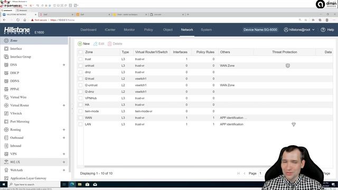Click the Delete zone button
Image resolution: width=338 pixels, height=190 pixels.
[115, 44]
